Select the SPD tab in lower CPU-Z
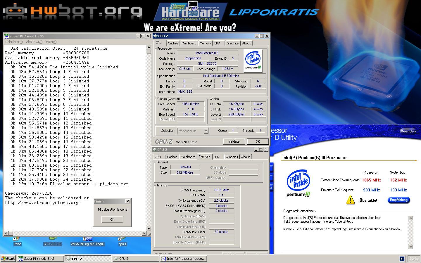This screenshot has width=421, height=263. coord(216,157)
